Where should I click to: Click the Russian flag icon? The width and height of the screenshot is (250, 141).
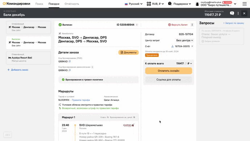click(x=126, y=4)
